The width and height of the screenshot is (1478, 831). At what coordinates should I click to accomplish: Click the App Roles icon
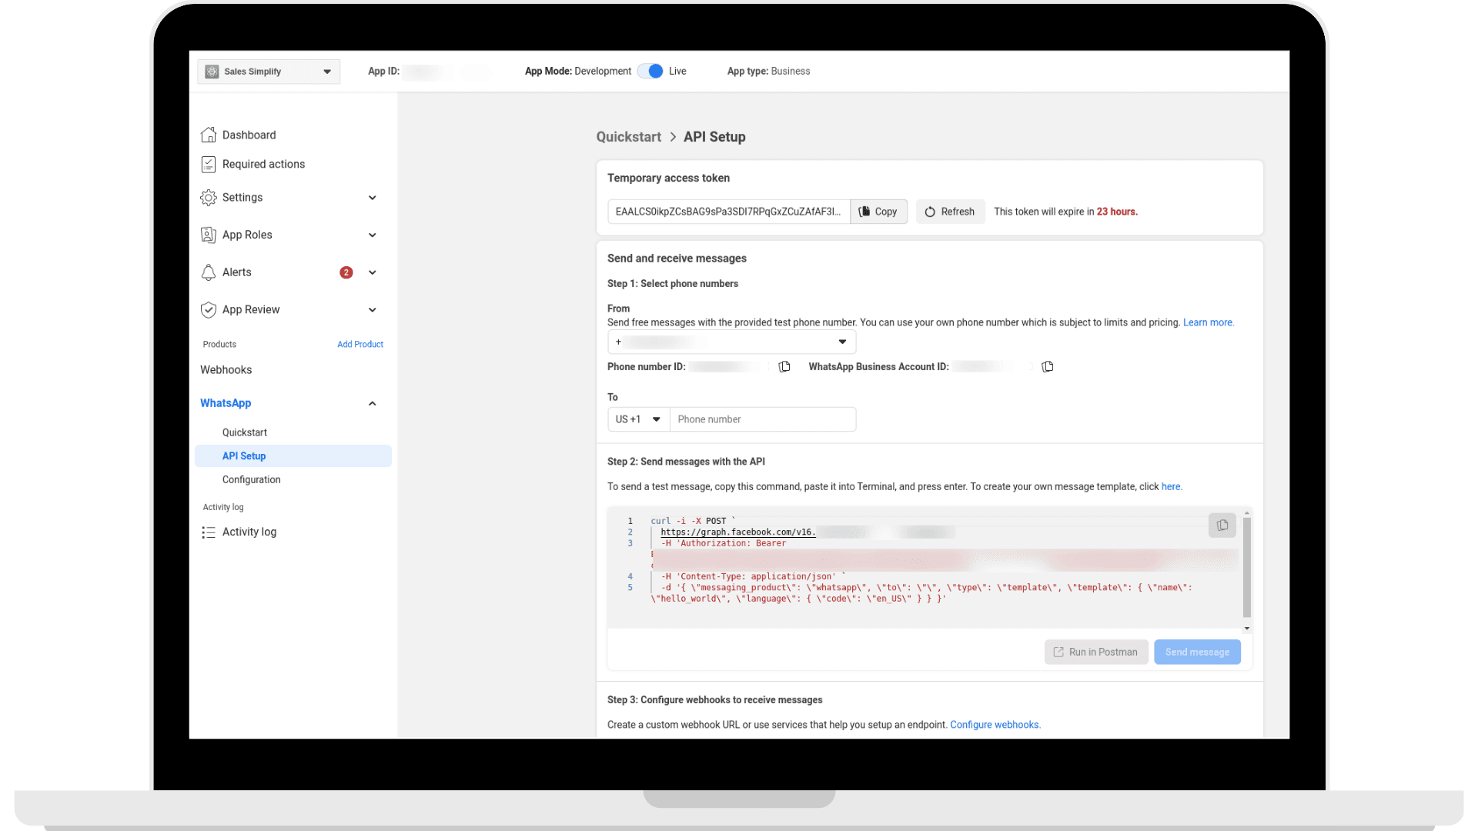[x=209, y=235]
